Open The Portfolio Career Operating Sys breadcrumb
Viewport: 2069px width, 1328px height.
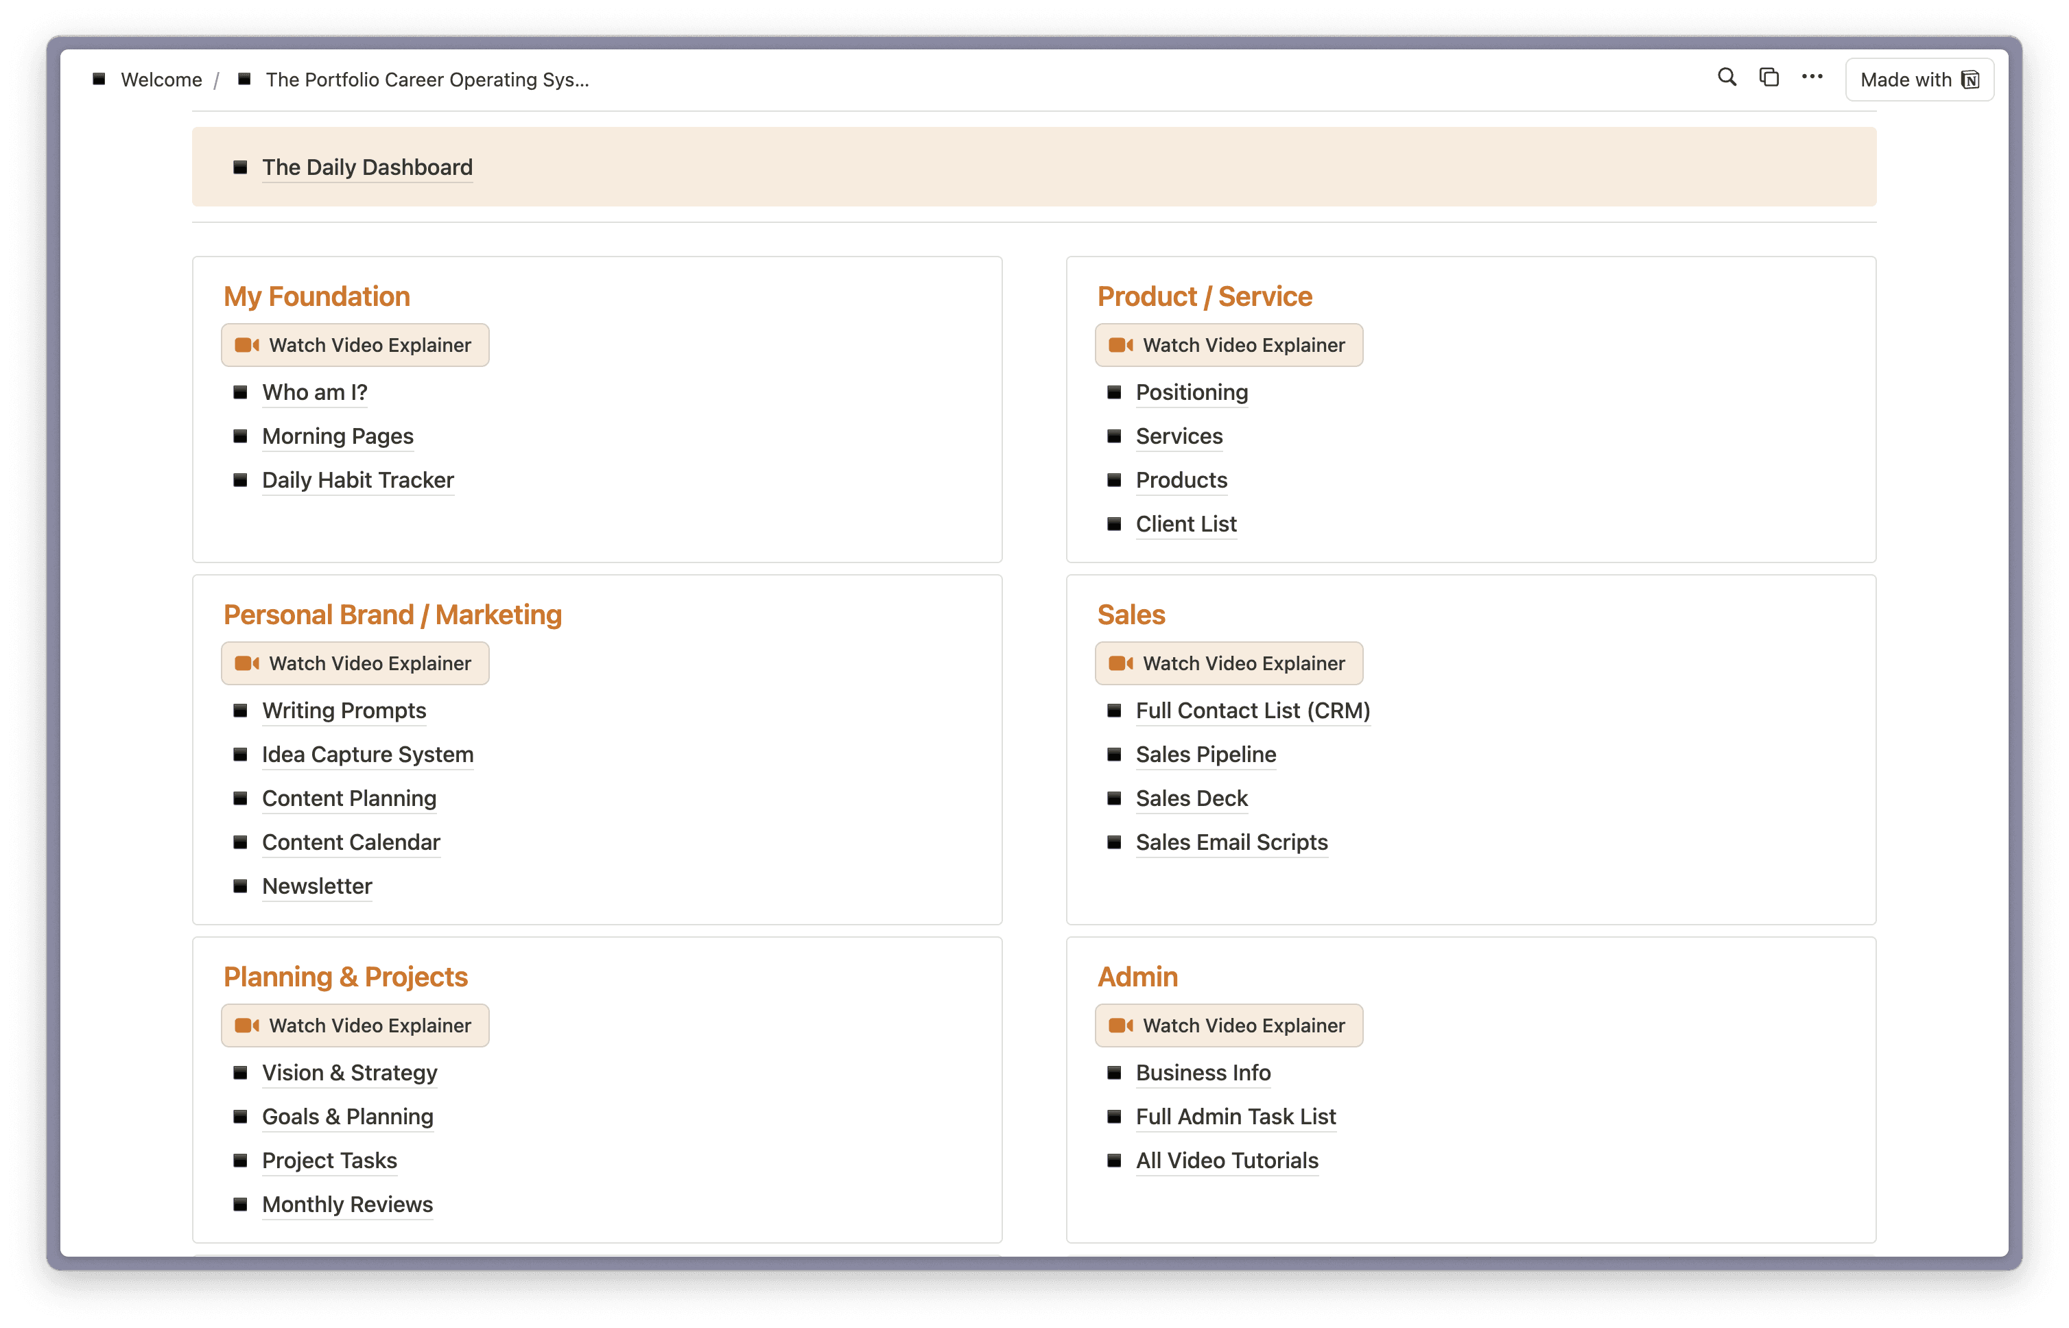[427, 80]
